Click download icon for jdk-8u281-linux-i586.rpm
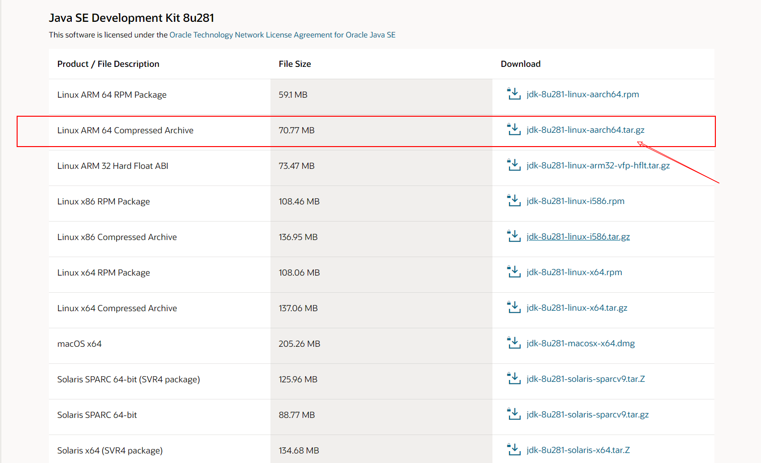The height and width of the screenshot is (463, 761). tap(514, 201)
